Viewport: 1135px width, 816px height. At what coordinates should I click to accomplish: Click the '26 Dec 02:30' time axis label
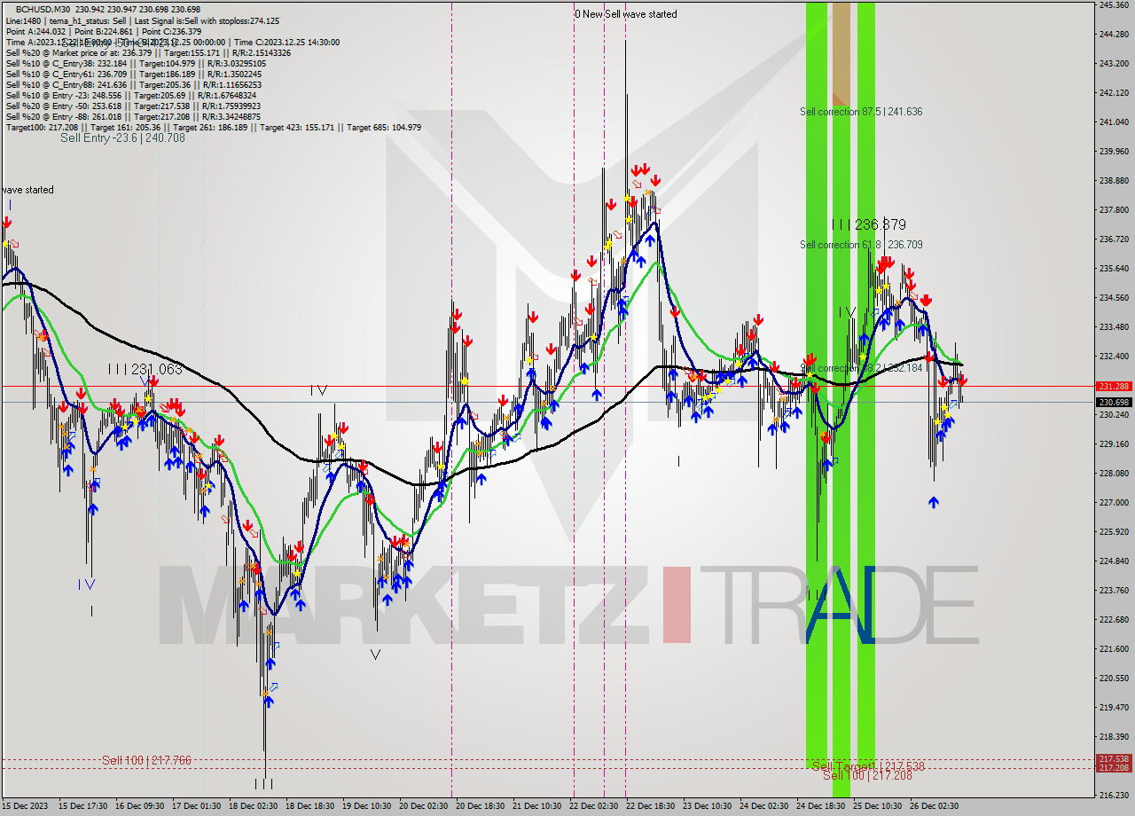tap(934, 806)
